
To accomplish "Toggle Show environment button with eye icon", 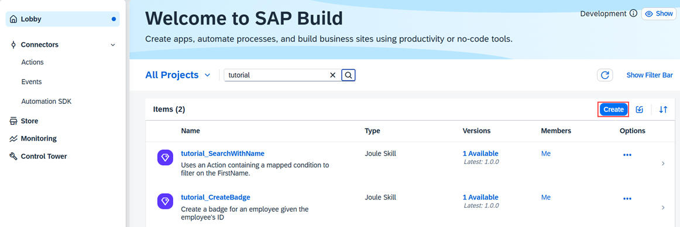I will (659, 14).
